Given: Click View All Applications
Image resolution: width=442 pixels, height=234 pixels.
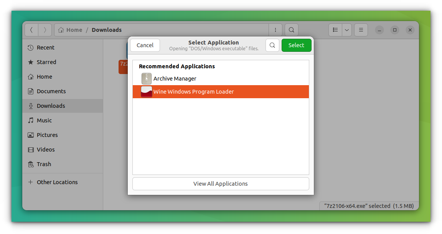Looking at the screenshot, I should (x=220, y=184).
